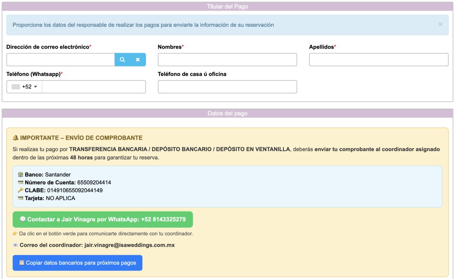Contact Jair Vinagre via the green WhatsApp button

pos(103,219)
